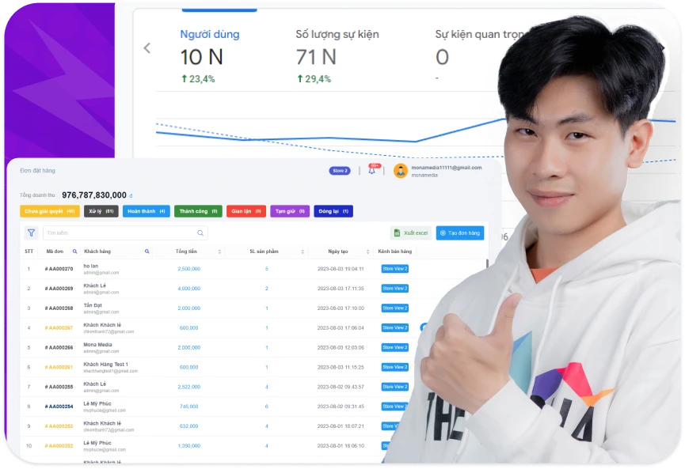
Task: Click the monamedia user avatar
Action: click(400, 171)
